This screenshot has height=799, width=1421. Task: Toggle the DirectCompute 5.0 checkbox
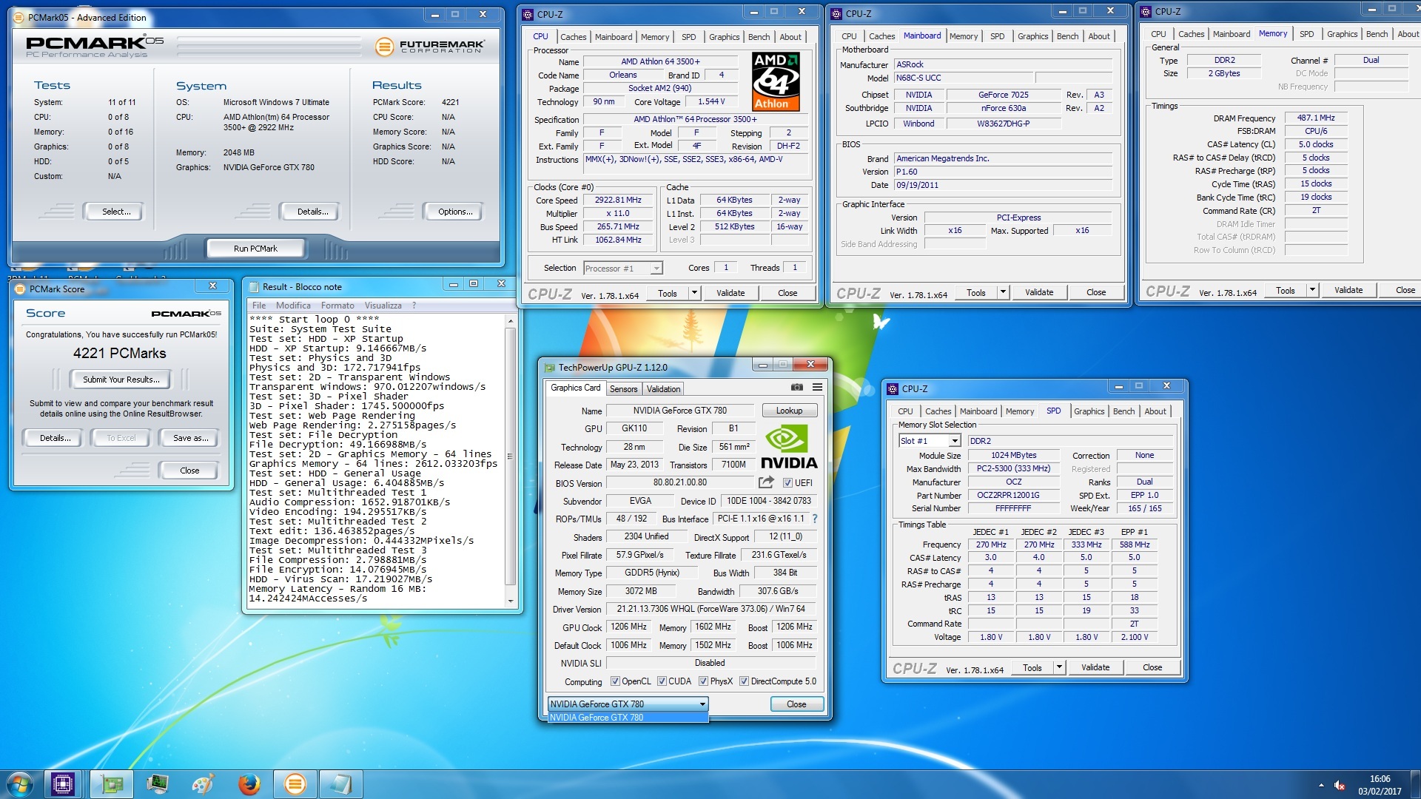click(744, 681)
